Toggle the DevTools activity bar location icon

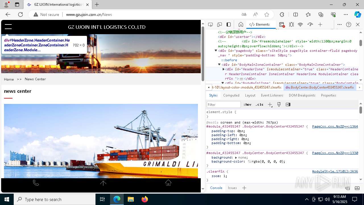coord(229,24)
